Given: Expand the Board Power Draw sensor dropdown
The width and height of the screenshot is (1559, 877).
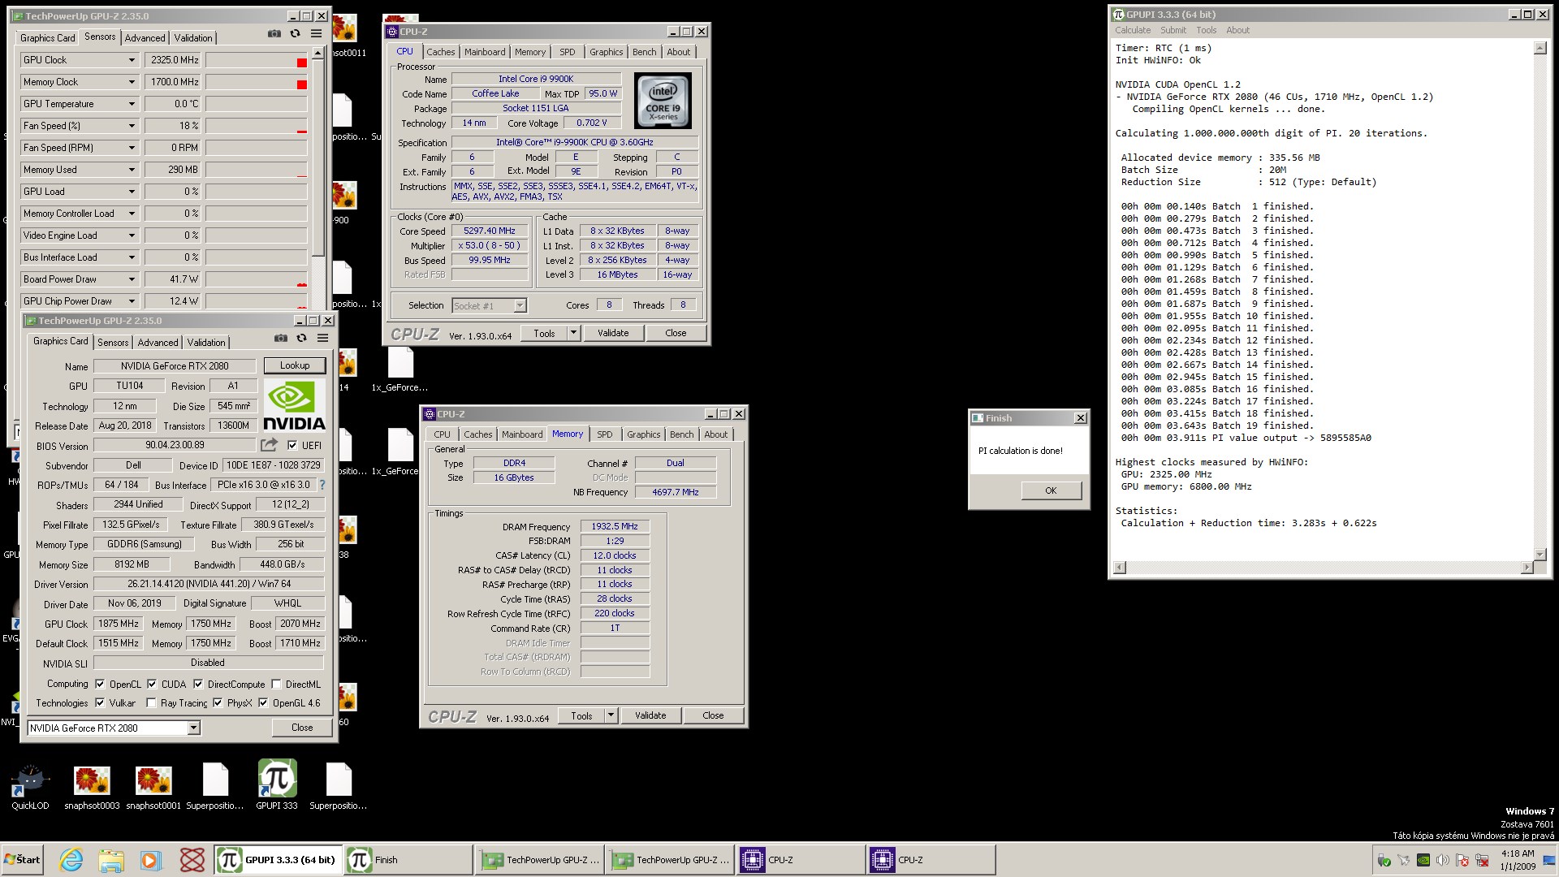Looking at the screenshot, I should tap(132, 279).
